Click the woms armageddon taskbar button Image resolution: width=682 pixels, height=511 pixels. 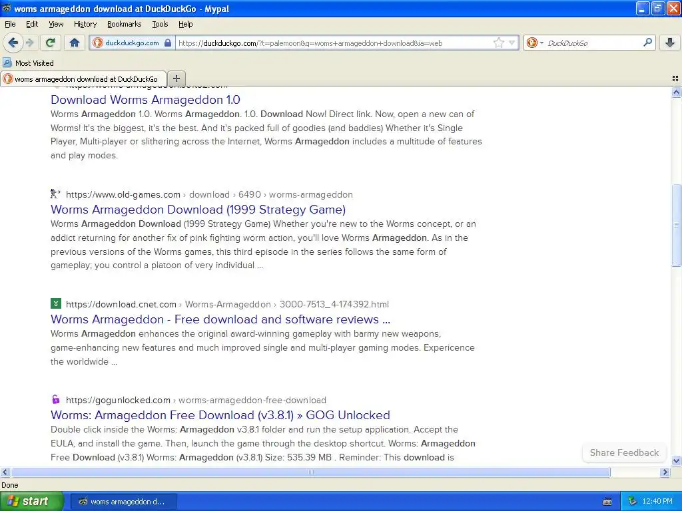pyautogui.click(x=123, y=502)
